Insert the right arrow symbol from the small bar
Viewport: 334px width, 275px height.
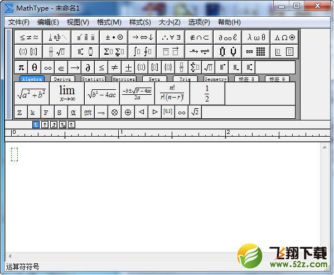coord(75,67)
